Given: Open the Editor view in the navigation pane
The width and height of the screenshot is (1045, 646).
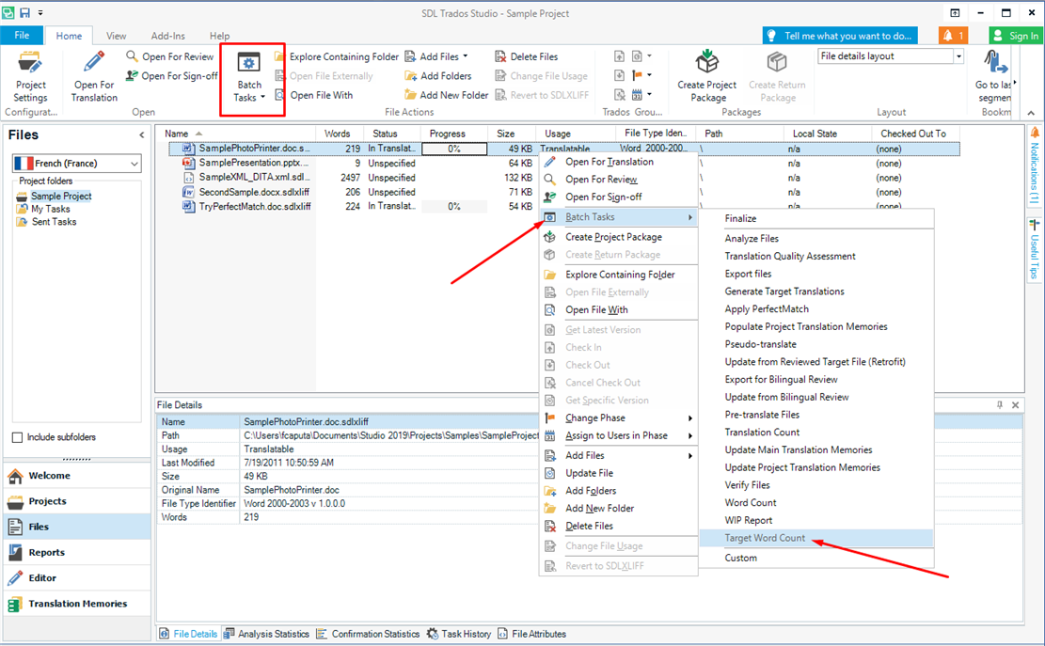Looking at the screenshot, I should tap(77, 578).
